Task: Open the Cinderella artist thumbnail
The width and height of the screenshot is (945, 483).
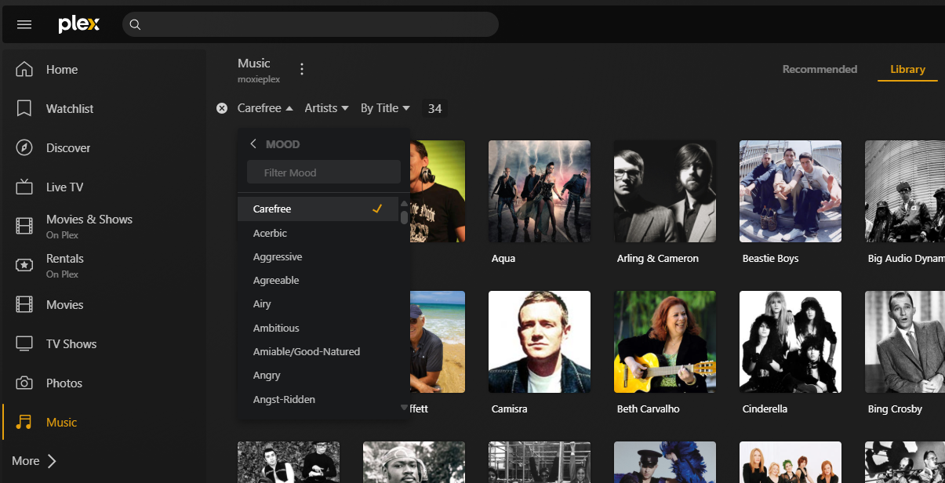Action: point(791,342)
